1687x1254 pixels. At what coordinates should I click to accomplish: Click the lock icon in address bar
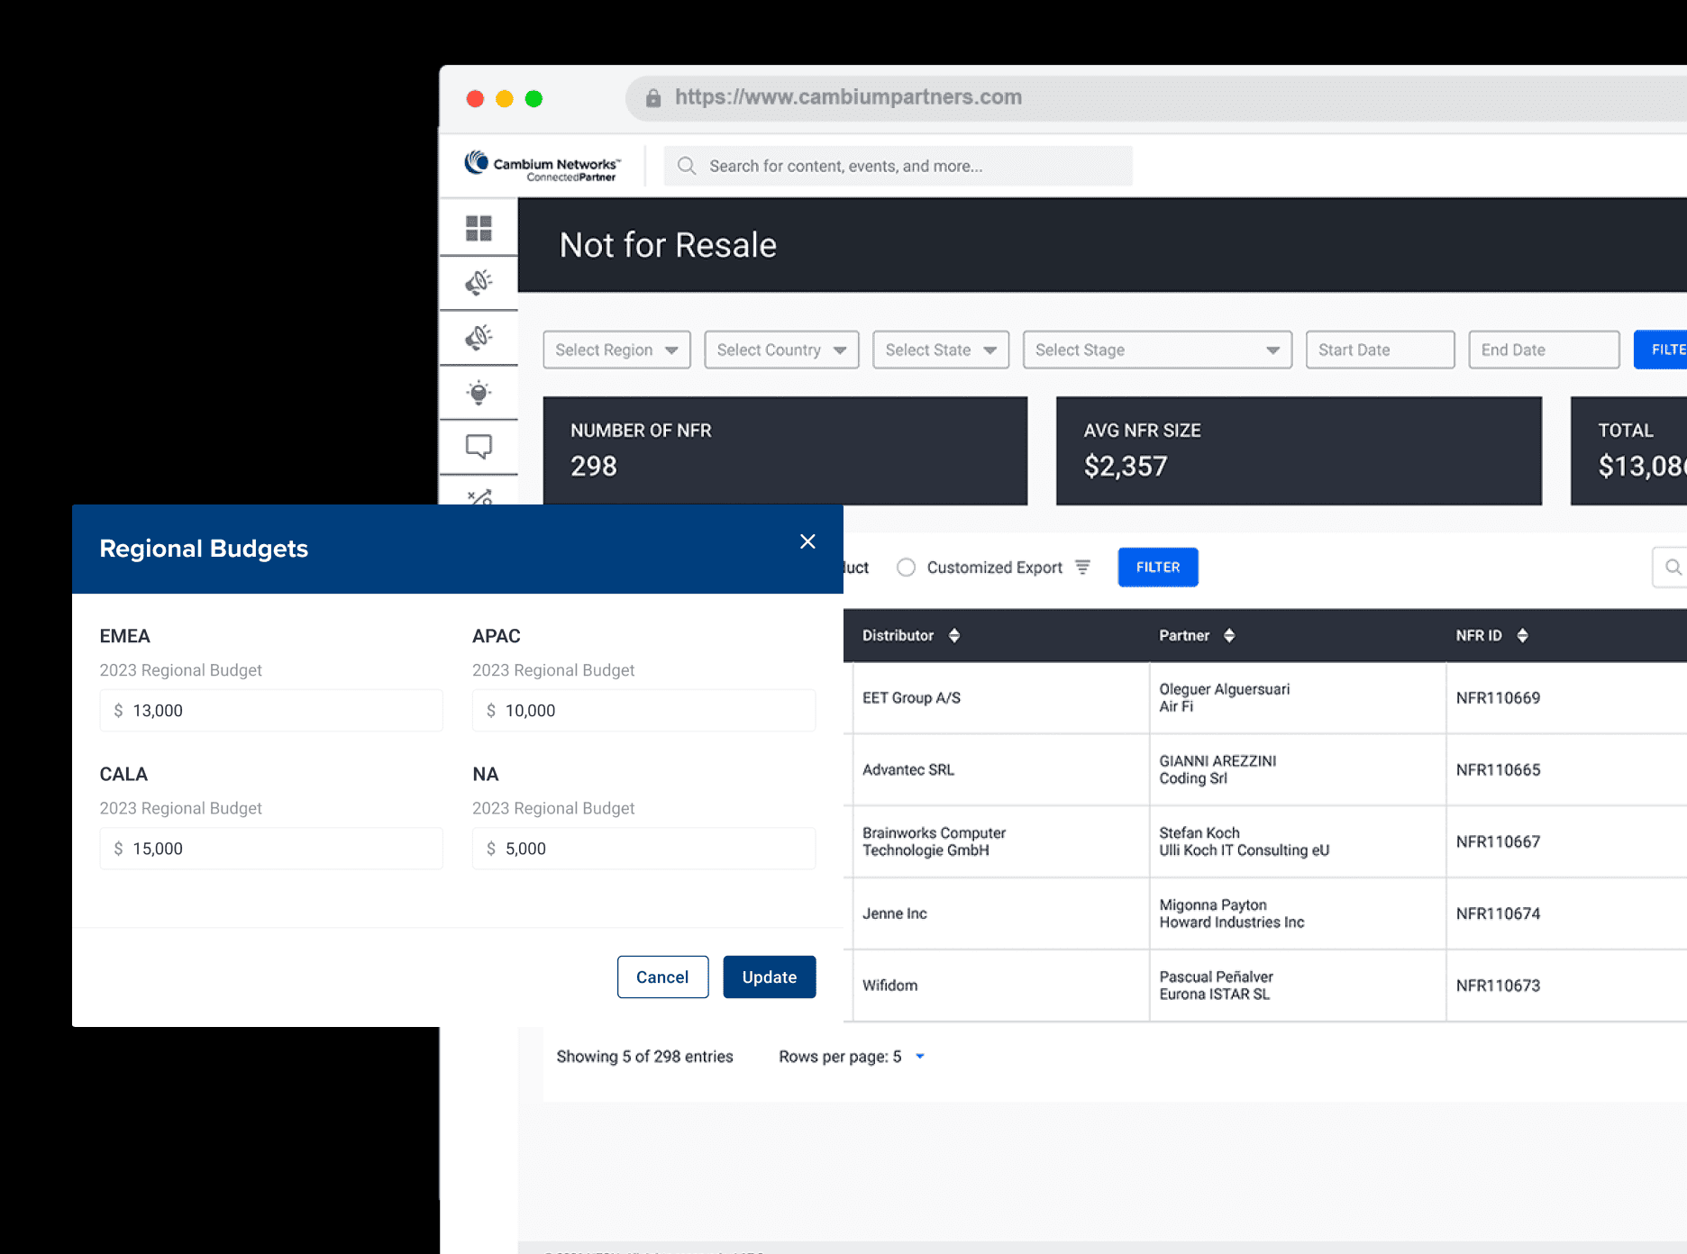[x=653, y=98]
